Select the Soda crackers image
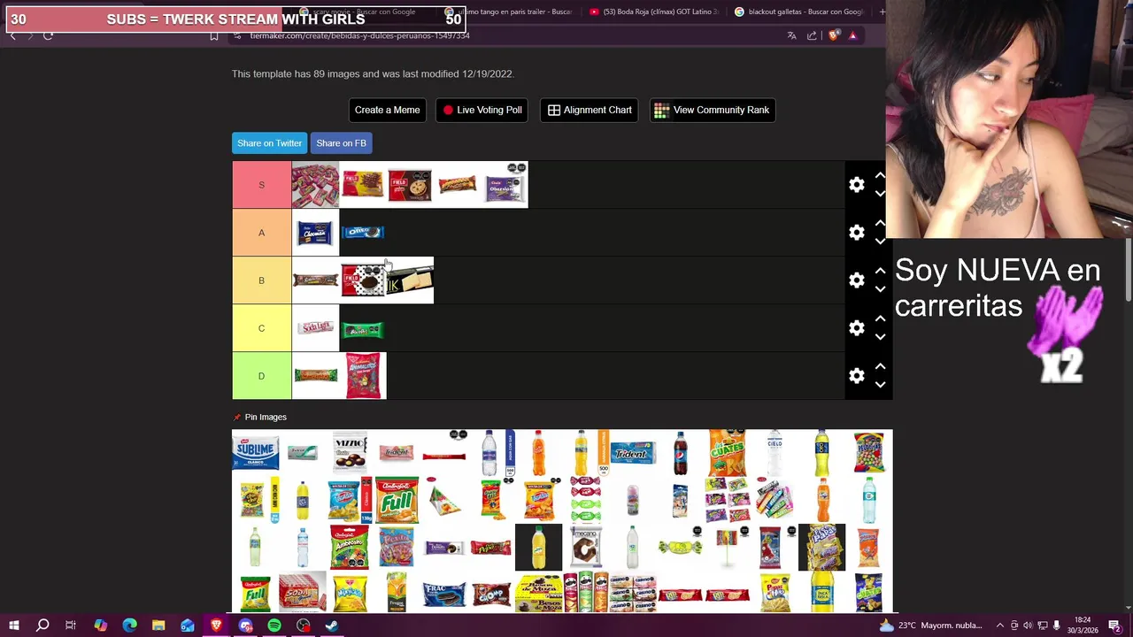The image size is (1133, 637). [302, 593]
